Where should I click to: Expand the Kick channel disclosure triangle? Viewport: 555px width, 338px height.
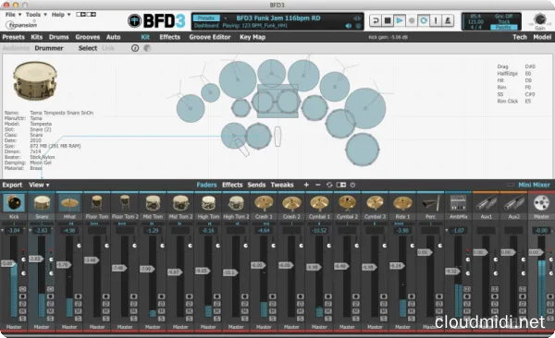(x=3, y=231)
